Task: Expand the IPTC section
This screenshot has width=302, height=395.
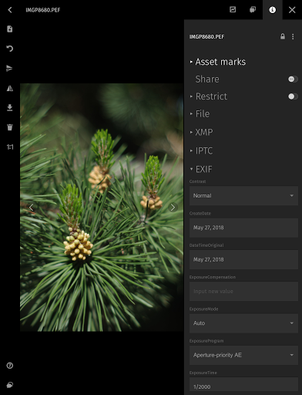Action: pos(201,150)
